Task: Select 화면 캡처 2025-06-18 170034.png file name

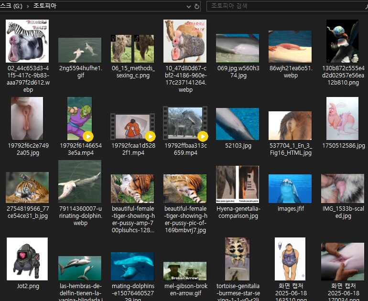Action: pyautogui.click(x=343, y=292)
